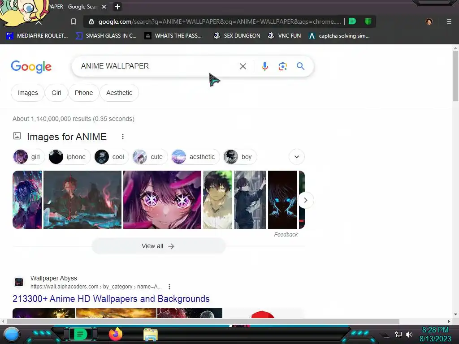Select the Phone filter chip
This screenshot has width=459, height=344.
84,93
